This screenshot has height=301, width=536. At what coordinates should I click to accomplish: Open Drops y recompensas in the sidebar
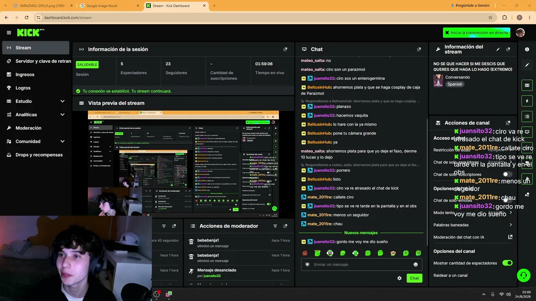coord(36,155)
